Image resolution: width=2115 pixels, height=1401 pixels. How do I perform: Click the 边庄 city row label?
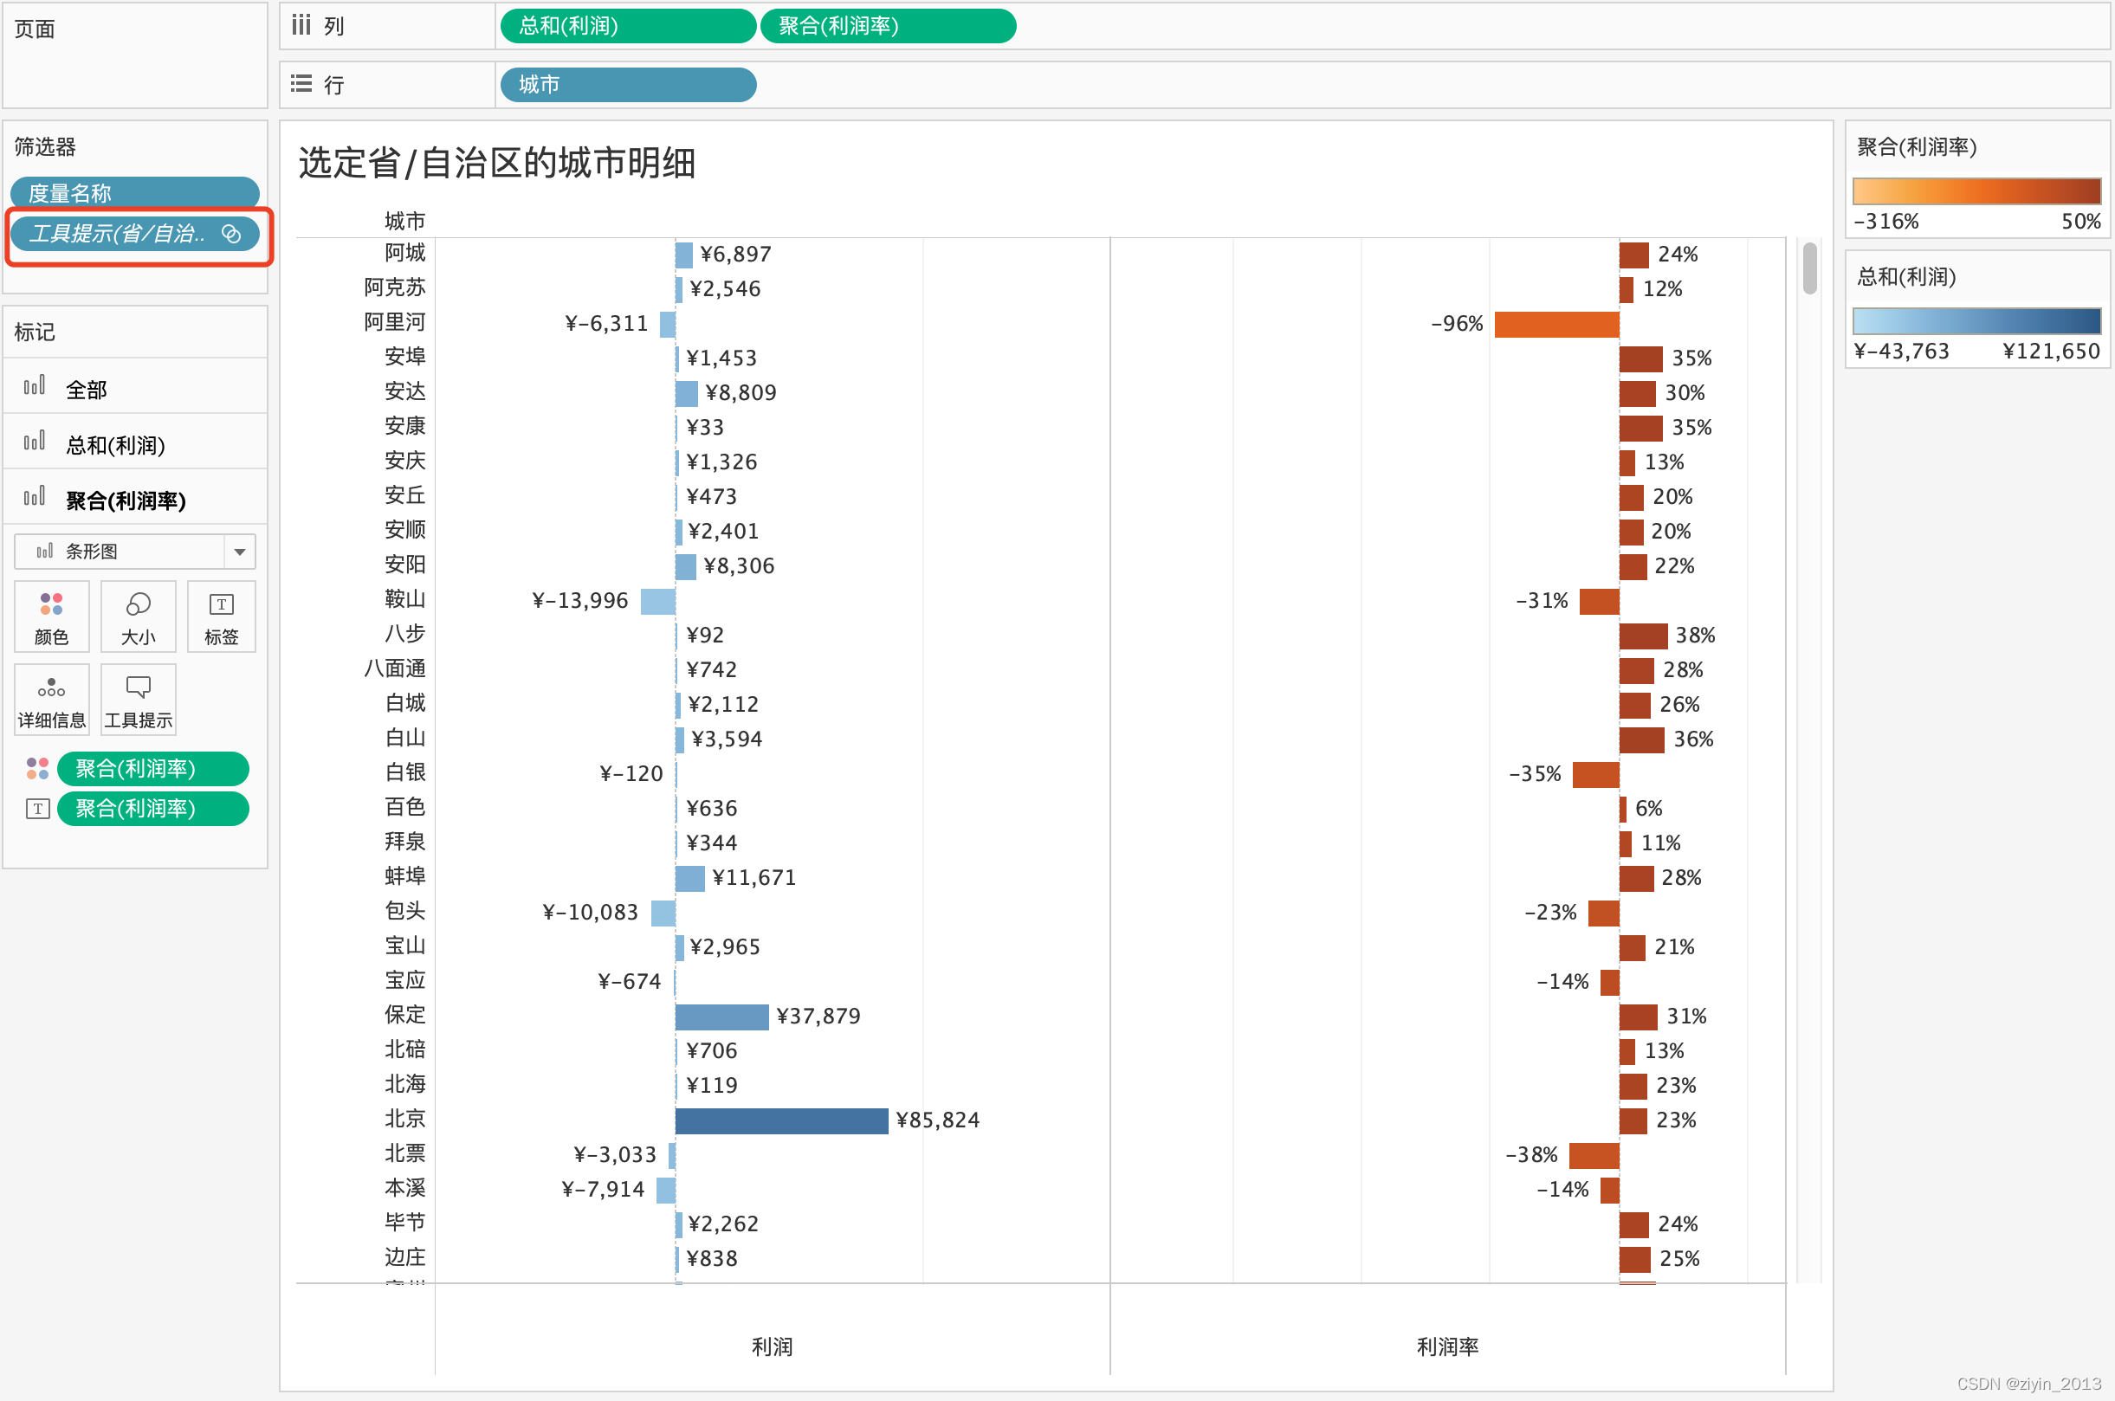pos(404,1257)
